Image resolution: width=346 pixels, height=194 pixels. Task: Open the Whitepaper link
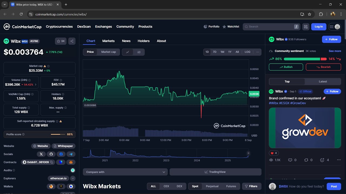pyautogui.click(x=64, y=146)
